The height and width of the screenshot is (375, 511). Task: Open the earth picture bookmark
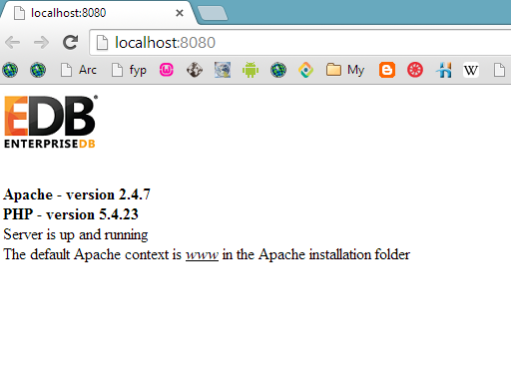[x=223, y=70]
